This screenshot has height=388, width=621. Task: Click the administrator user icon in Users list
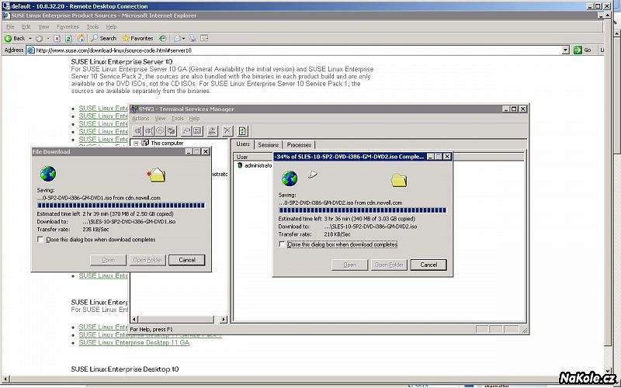pos(240,165)
